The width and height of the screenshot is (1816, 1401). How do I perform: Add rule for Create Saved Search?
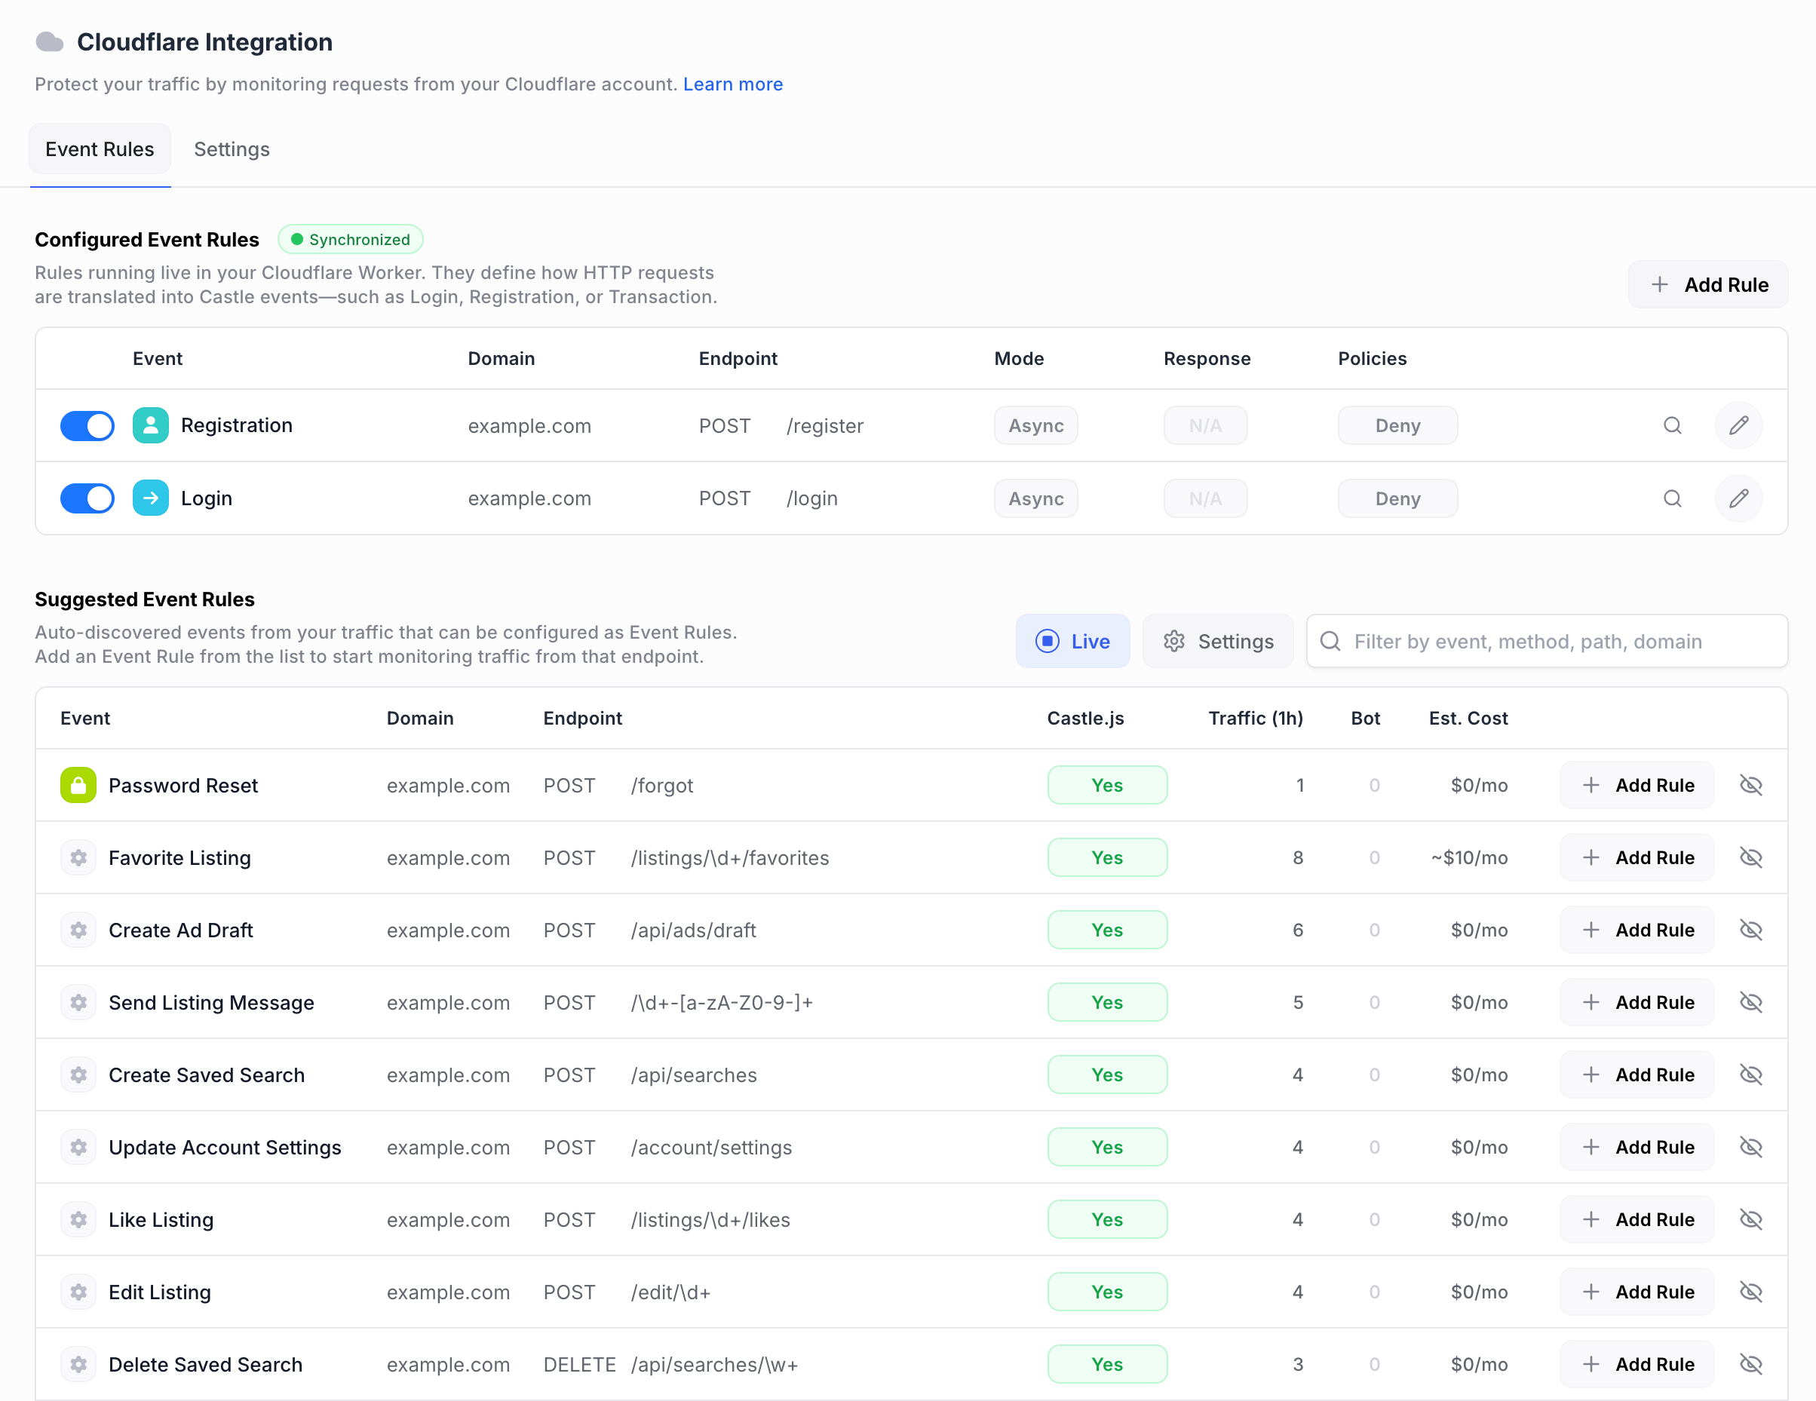pos(1637,1075)
